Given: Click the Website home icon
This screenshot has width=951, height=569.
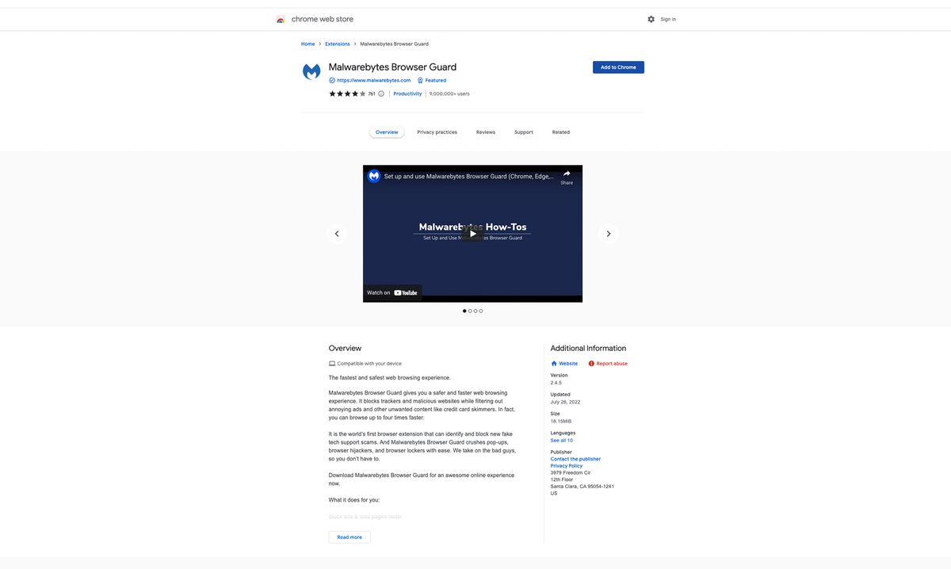Looking at the screenshot, I should pos(554,364).
